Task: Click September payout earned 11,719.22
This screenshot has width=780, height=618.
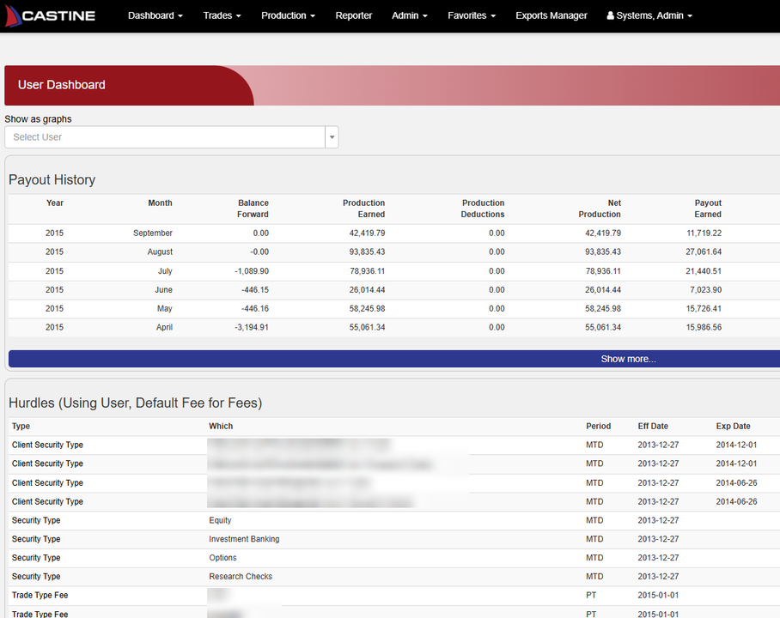Action: point(704,233)
